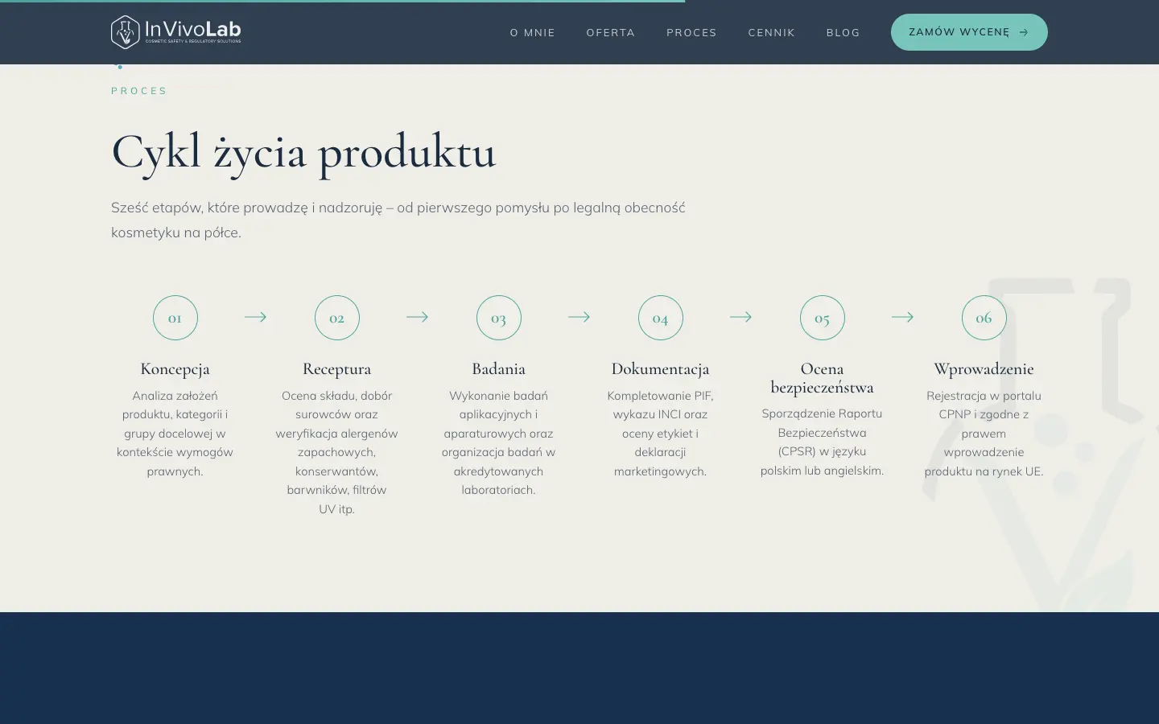
Task: Navigate to BLOG
Action: [x=843, y=33]
